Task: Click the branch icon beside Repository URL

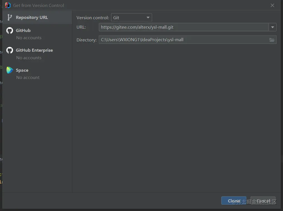Action: click(x=9, y=18)
